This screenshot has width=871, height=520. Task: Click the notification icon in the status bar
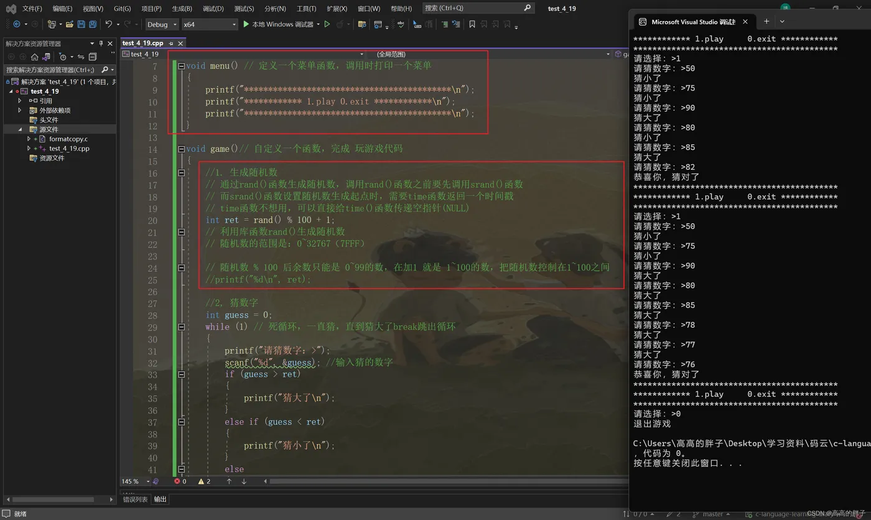pos(6,514)
